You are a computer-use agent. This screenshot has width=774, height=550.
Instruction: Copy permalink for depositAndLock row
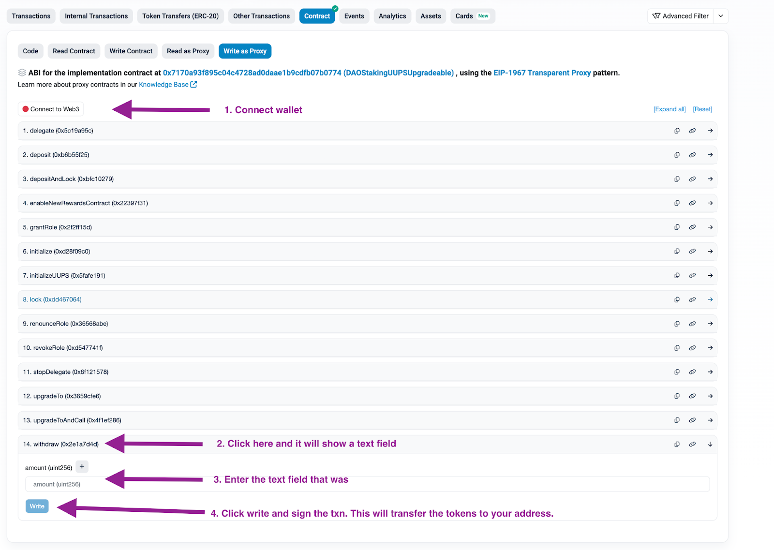click(692, 179)
